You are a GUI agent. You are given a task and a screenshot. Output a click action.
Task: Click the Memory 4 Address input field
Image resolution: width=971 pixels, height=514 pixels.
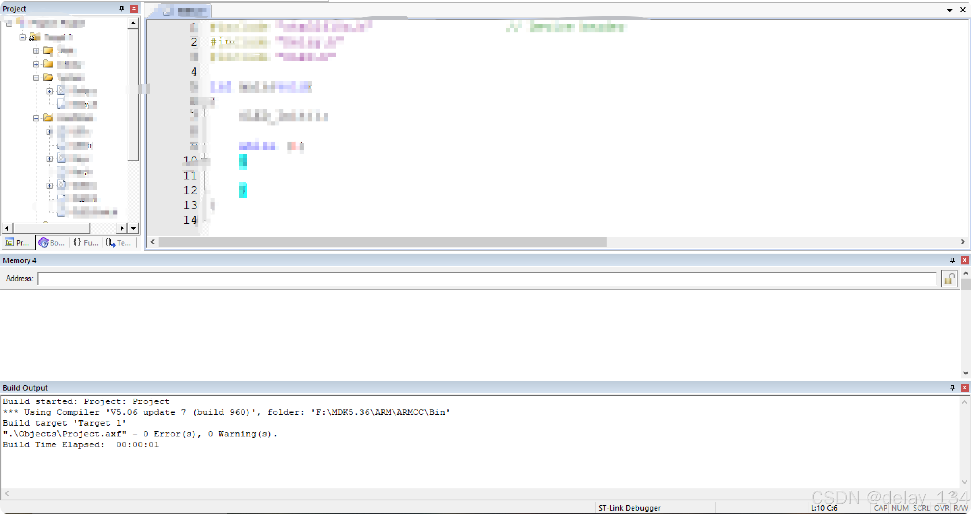click(486, 279)
